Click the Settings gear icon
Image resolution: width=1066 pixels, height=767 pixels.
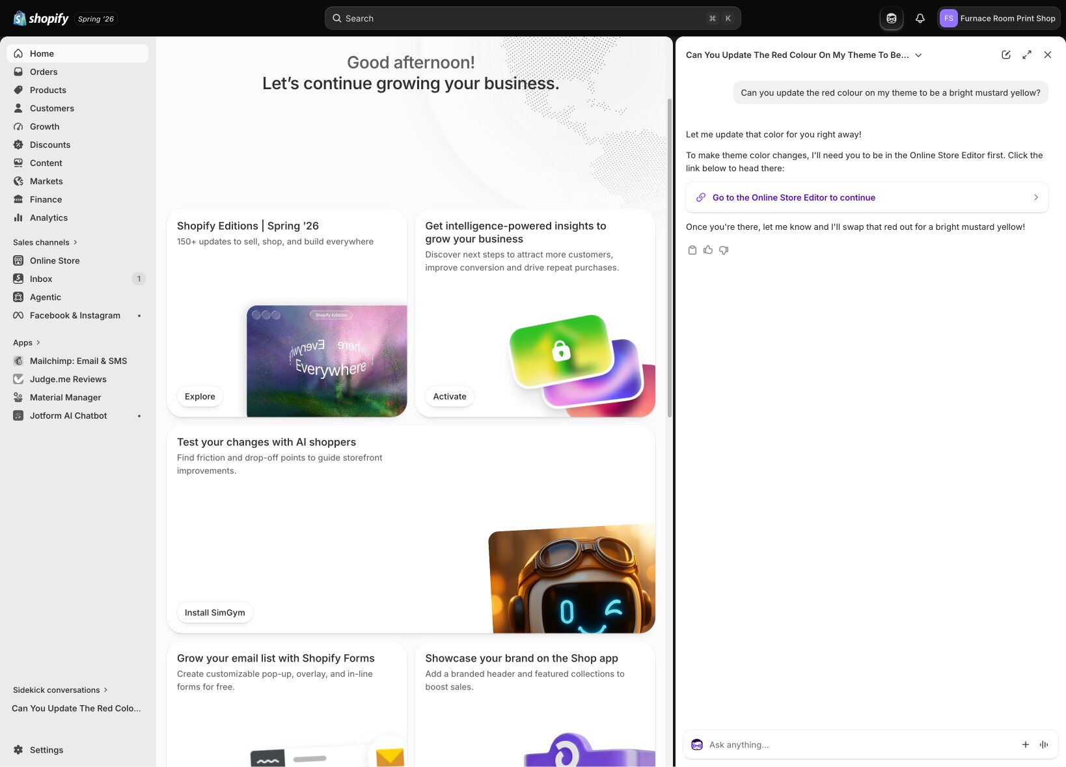[18, 750]
